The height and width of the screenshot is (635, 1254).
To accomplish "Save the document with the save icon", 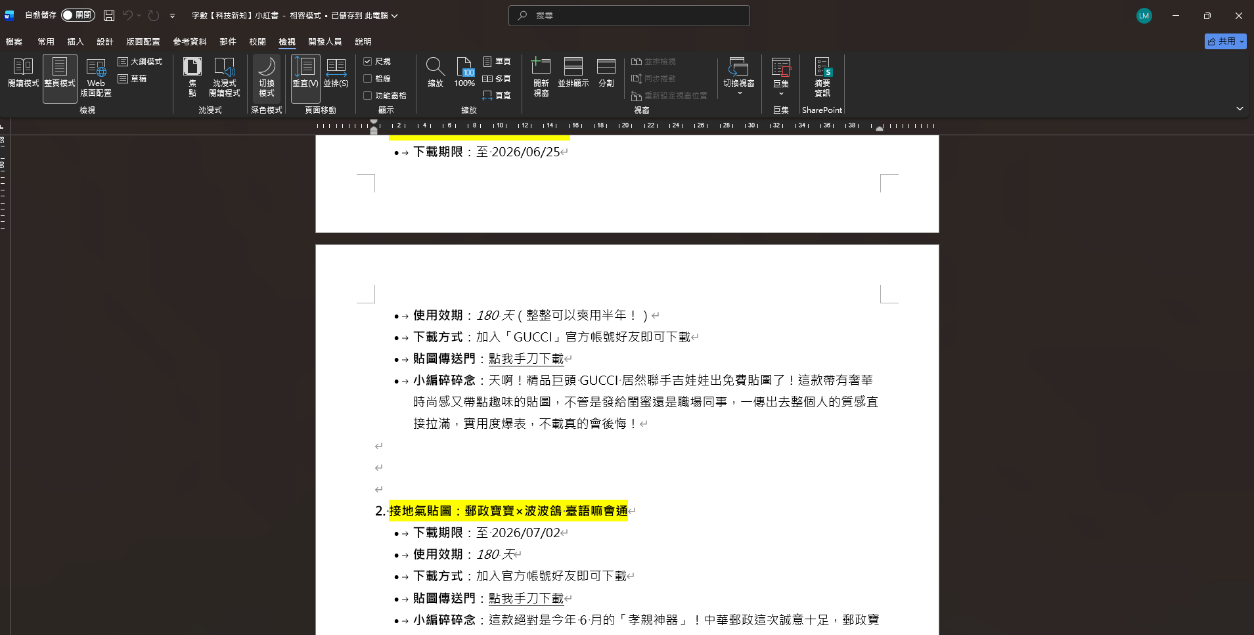I will click(x=109, y=15).
